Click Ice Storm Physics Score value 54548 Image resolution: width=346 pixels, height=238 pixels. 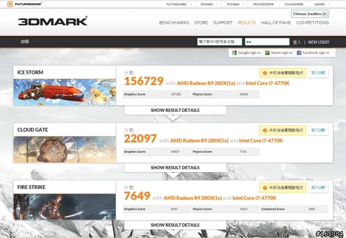(244, 94)
